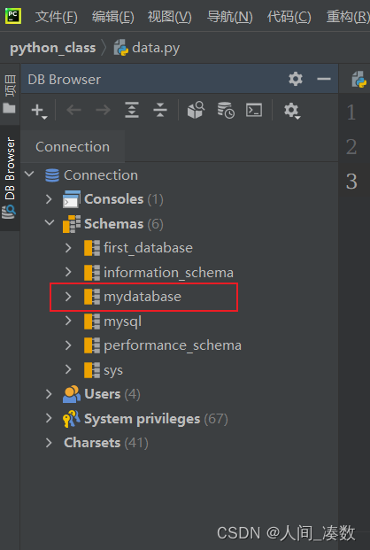Click the add connection plus icon
370x550 pixels.
tap(39, 111)
